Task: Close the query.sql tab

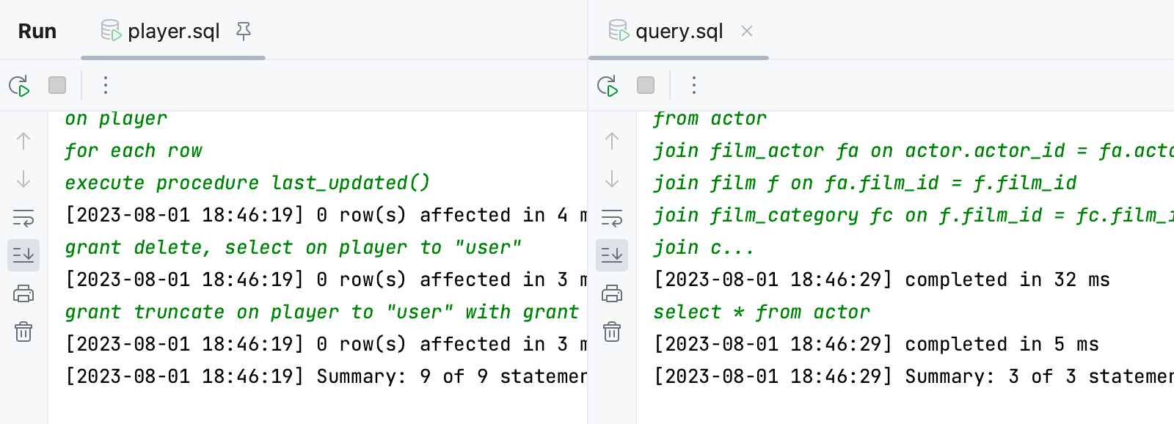Action: click(747, 31)
